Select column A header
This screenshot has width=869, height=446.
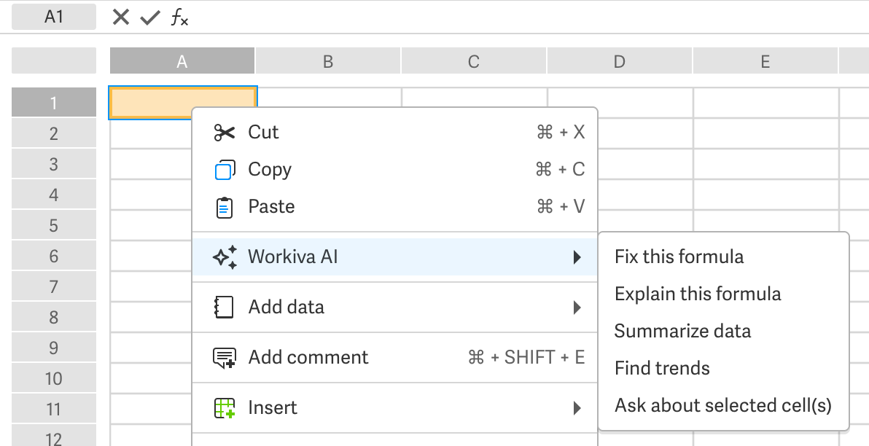pos(182,61)
